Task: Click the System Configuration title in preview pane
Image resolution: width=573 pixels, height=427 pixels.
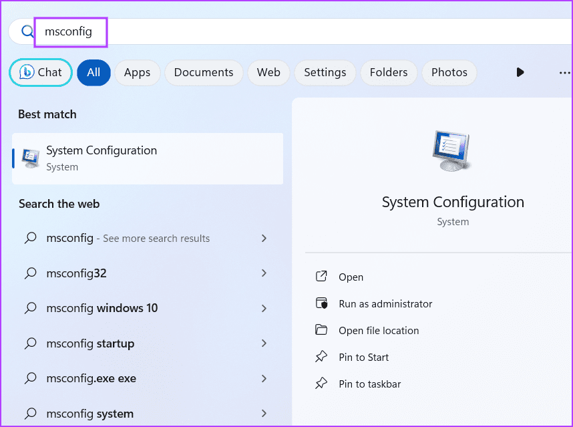Action: 453,202
